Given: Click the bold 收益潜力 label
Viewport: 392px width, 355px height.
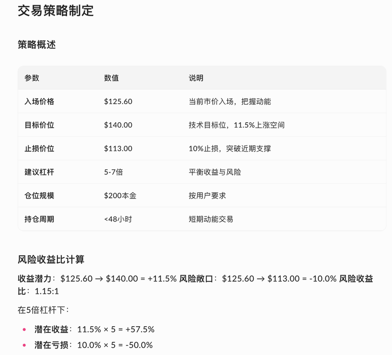Looking at the screenshot, I should point(35,279).
